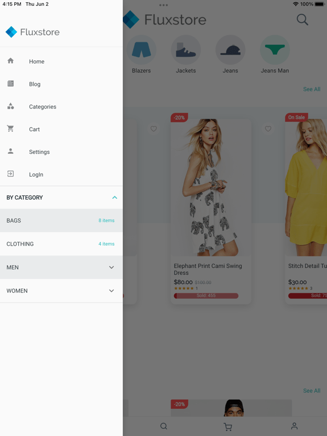The image size is (327, 436).
Task: Open search magnifier at top right
Action: (x=302, y=20)
